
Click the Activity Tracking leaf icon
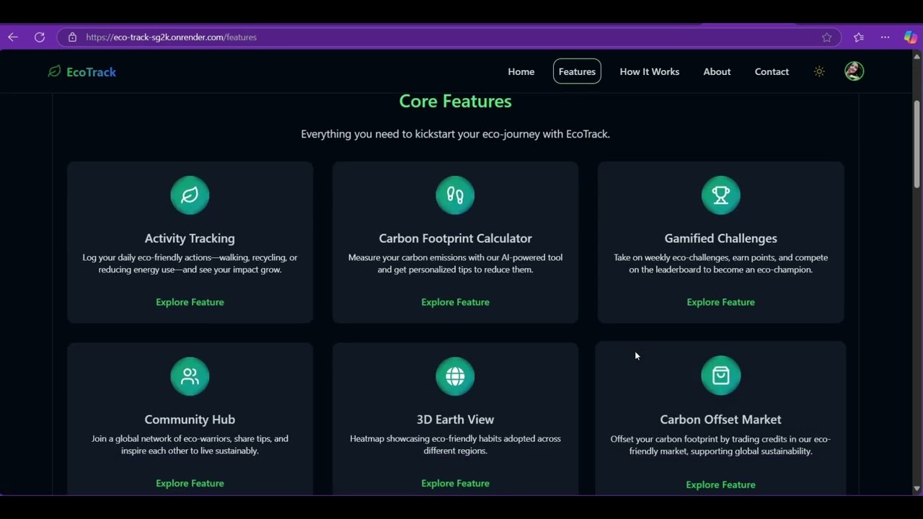[x=190, y=195]
